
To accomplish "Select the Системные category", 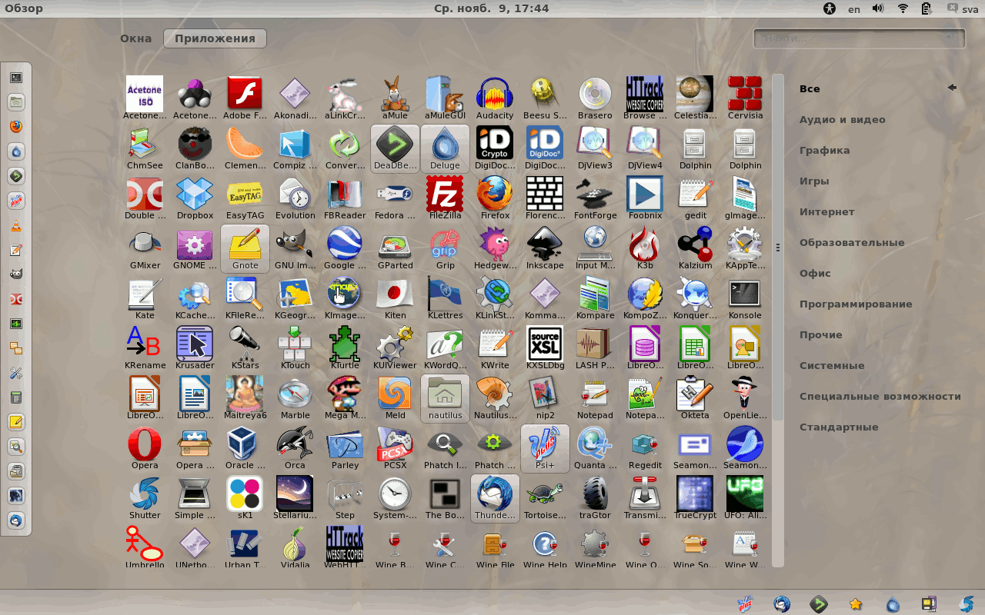I will pos(832,365).
